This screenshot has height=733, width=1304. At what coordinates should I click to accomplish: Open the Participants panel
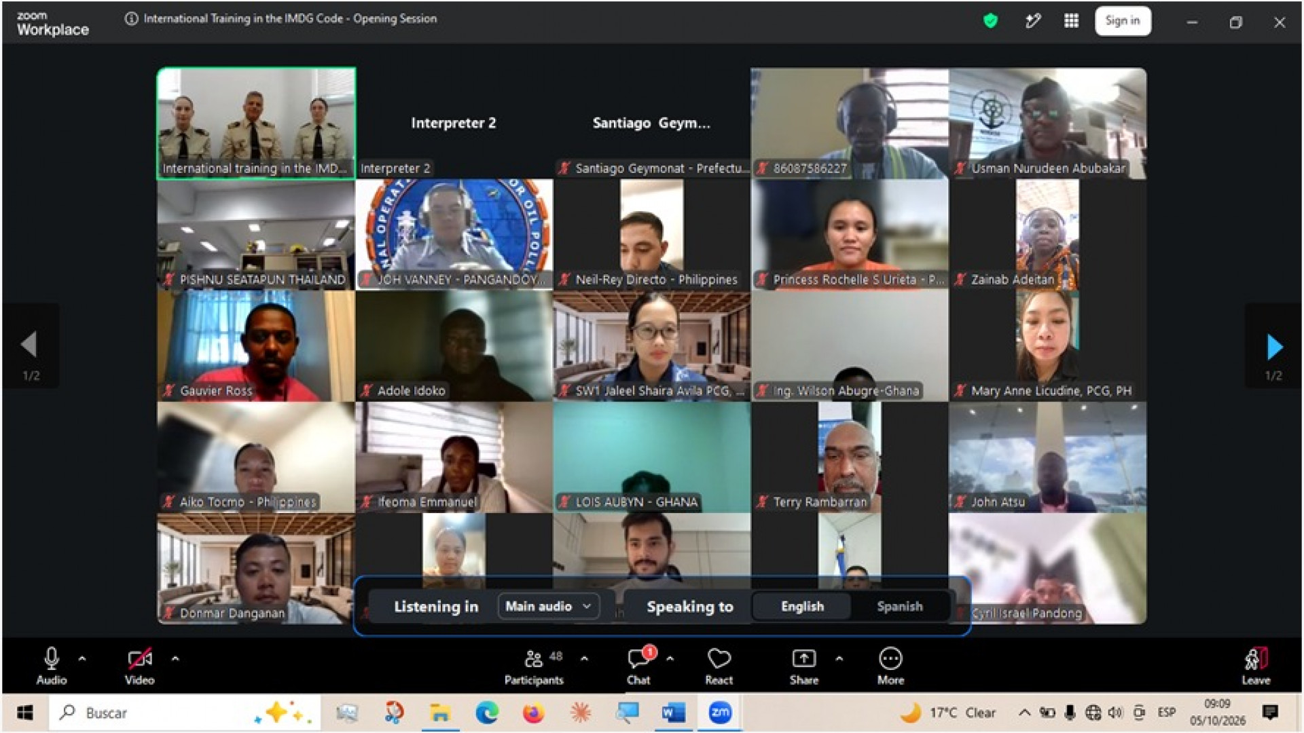[534, 666]
